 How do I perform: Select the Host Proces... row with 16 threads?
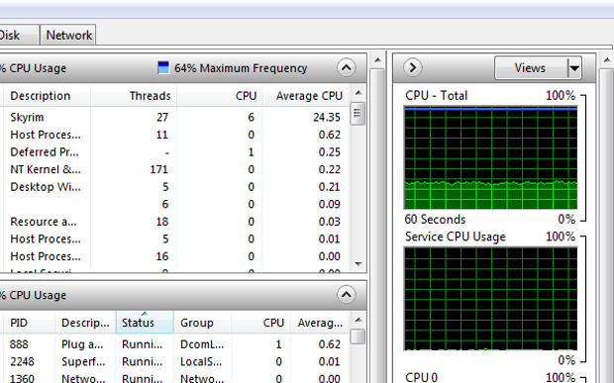[174, 256]
